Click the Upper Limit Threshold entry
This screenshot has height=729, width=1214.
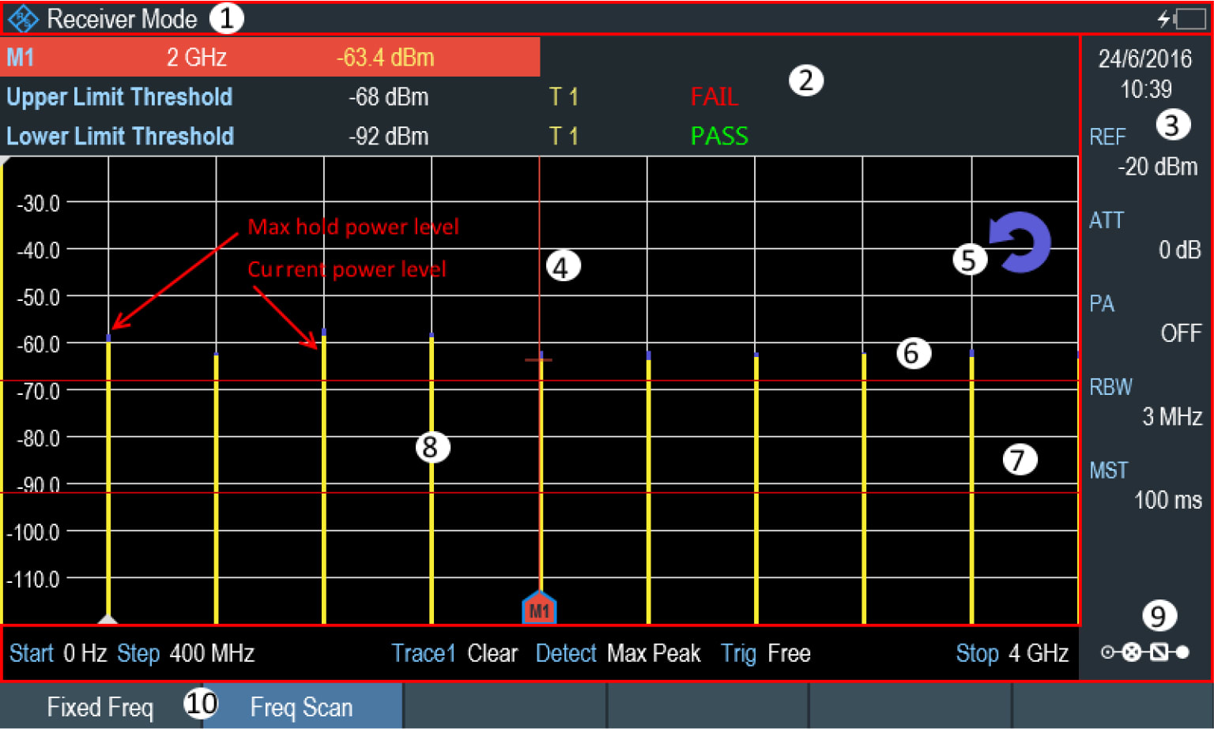[x=119, y=96]
